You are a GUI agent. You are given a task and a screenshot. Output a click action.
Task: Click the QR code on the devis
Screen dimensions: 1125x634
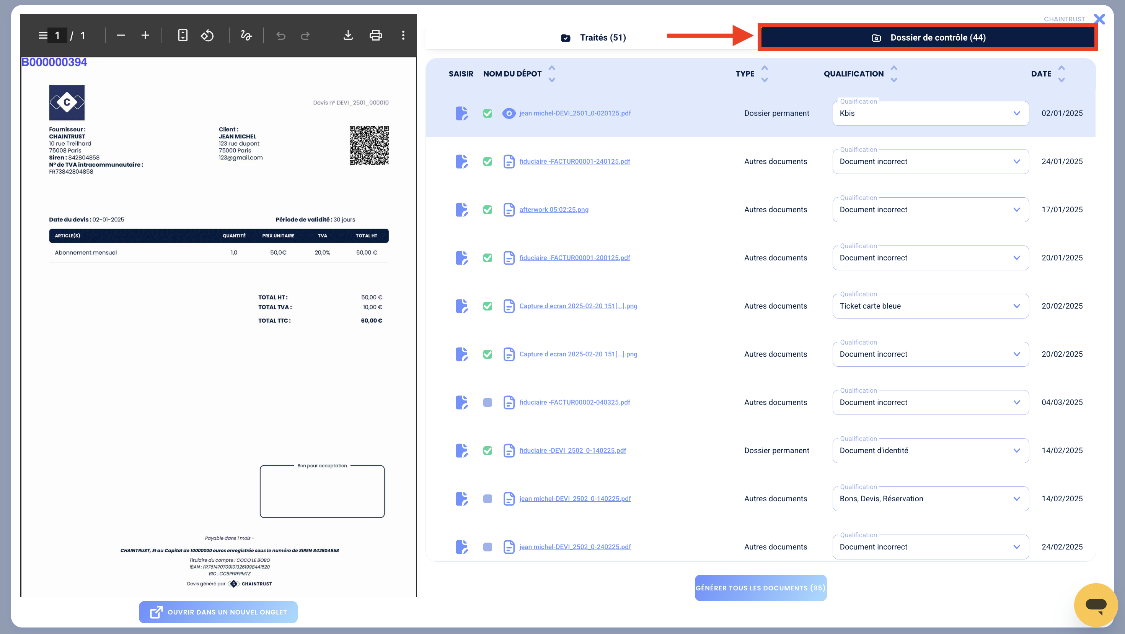pos(369,145)
